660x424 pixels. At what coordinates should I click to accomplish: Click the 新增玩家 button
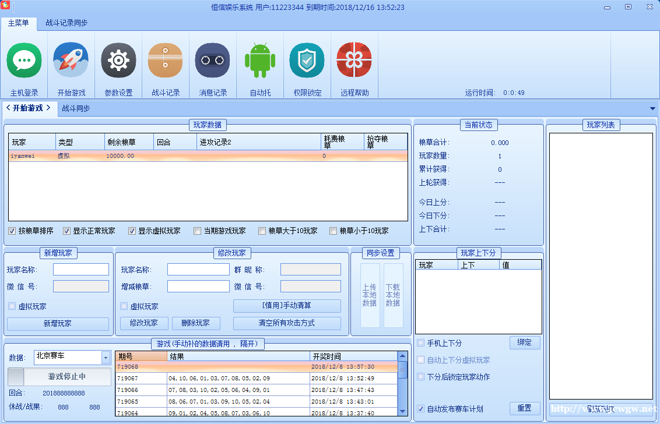(x=58, y=324)
